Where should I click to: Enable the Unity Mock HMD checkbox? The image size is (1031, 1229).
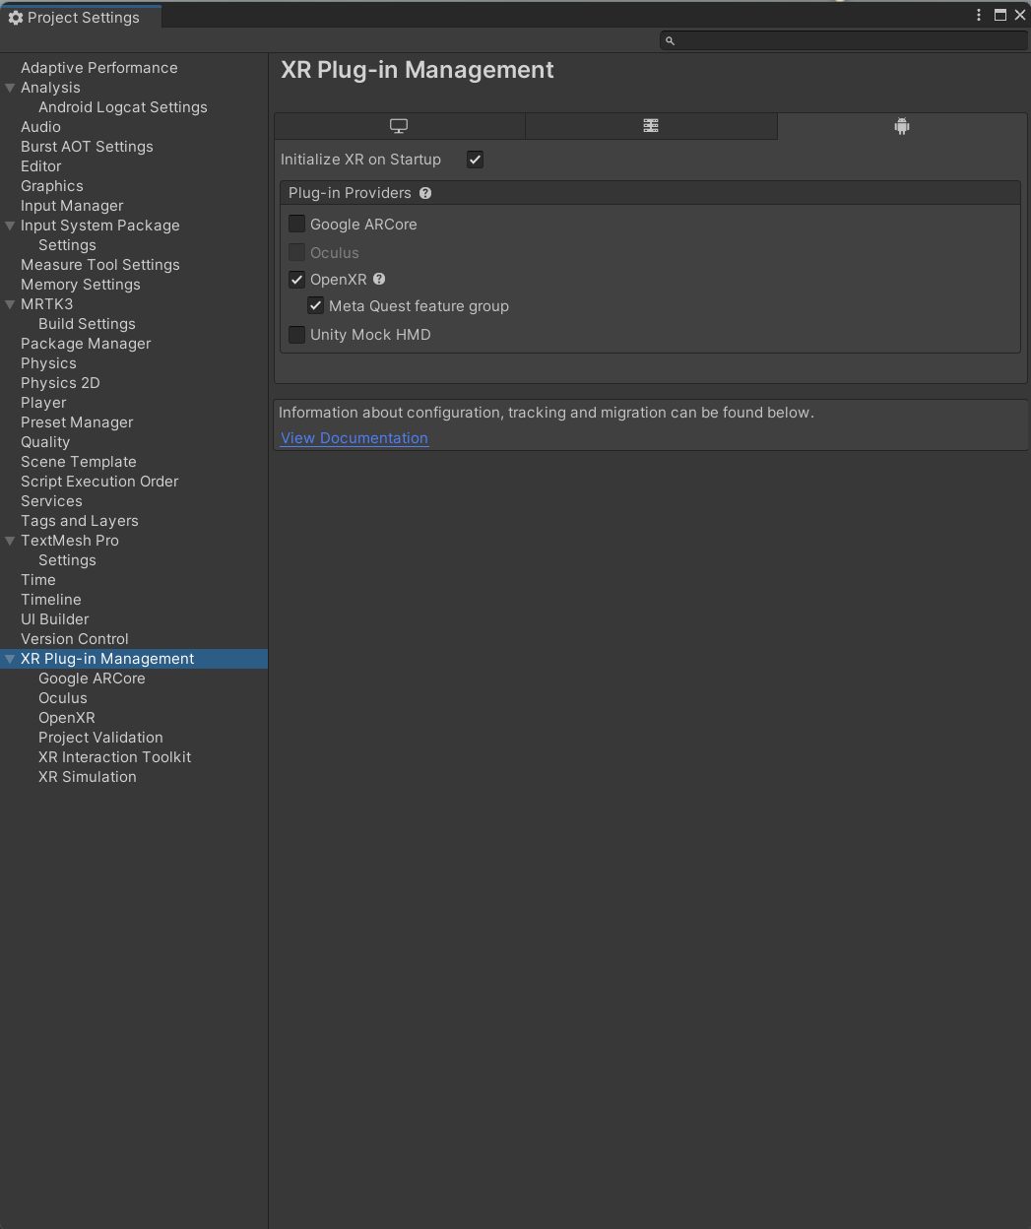point(296,334)
